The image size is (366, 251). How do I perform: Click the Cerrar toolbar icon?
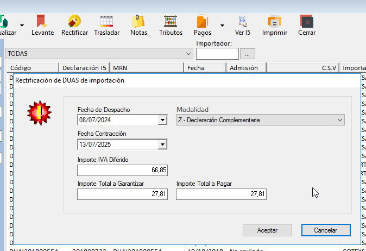click(307, 22)
